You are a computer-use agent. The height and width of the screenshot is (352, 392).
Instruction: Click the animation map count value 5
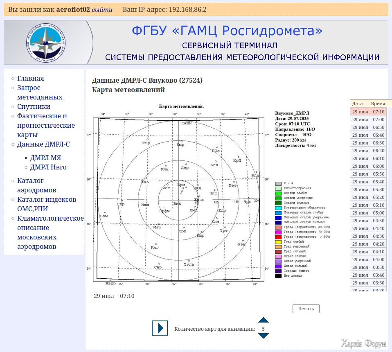pyautogui.click(x=263, y=329)
